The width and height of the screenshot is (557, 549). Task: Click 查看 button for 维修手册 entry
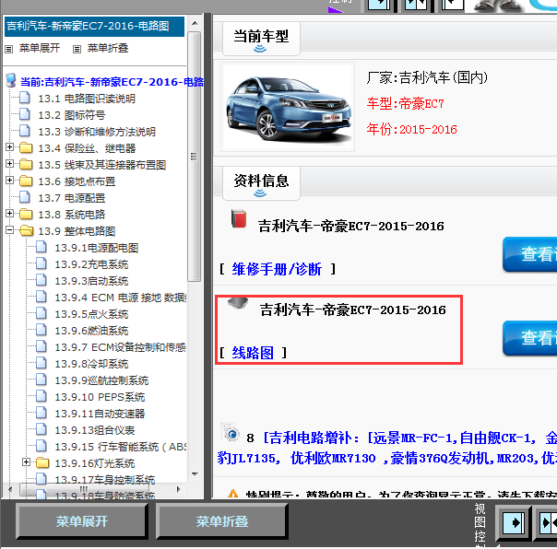click(x=530, y=254)
